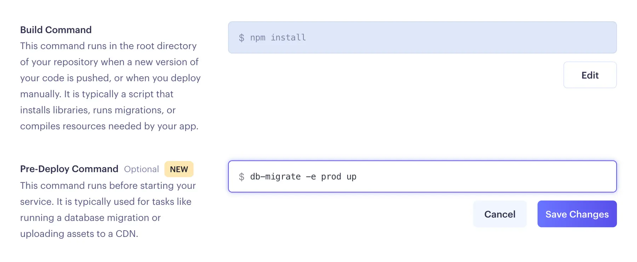Screen dimensions: 637x262
Task: Click the phrase uploading assets to a CDN
Action: point(79,233)
